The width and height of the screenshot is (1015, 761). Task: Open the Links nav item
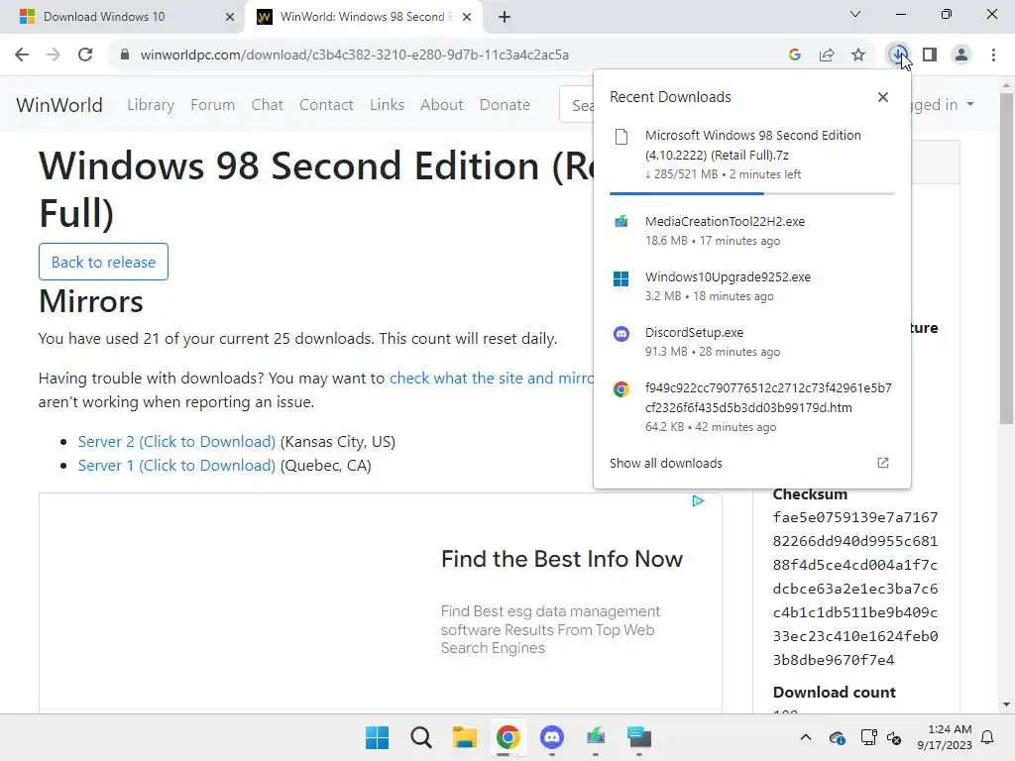388,105
